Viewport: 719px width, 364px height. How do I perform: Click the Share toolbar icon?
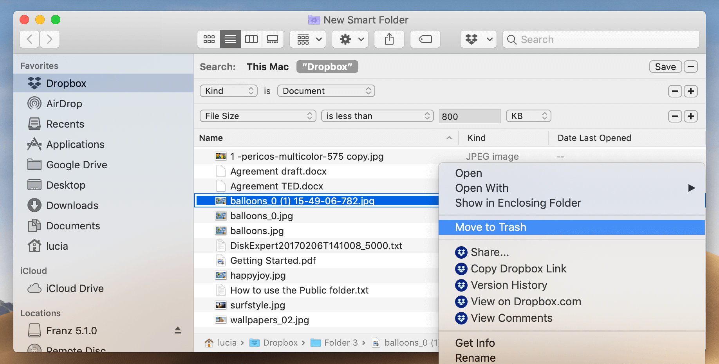389,39
